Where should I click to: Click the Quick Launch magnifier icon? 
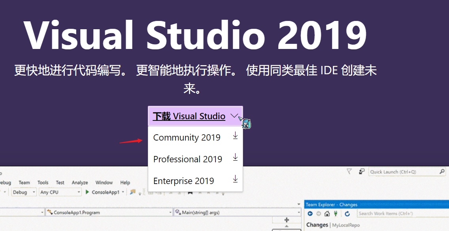(442, 171)
